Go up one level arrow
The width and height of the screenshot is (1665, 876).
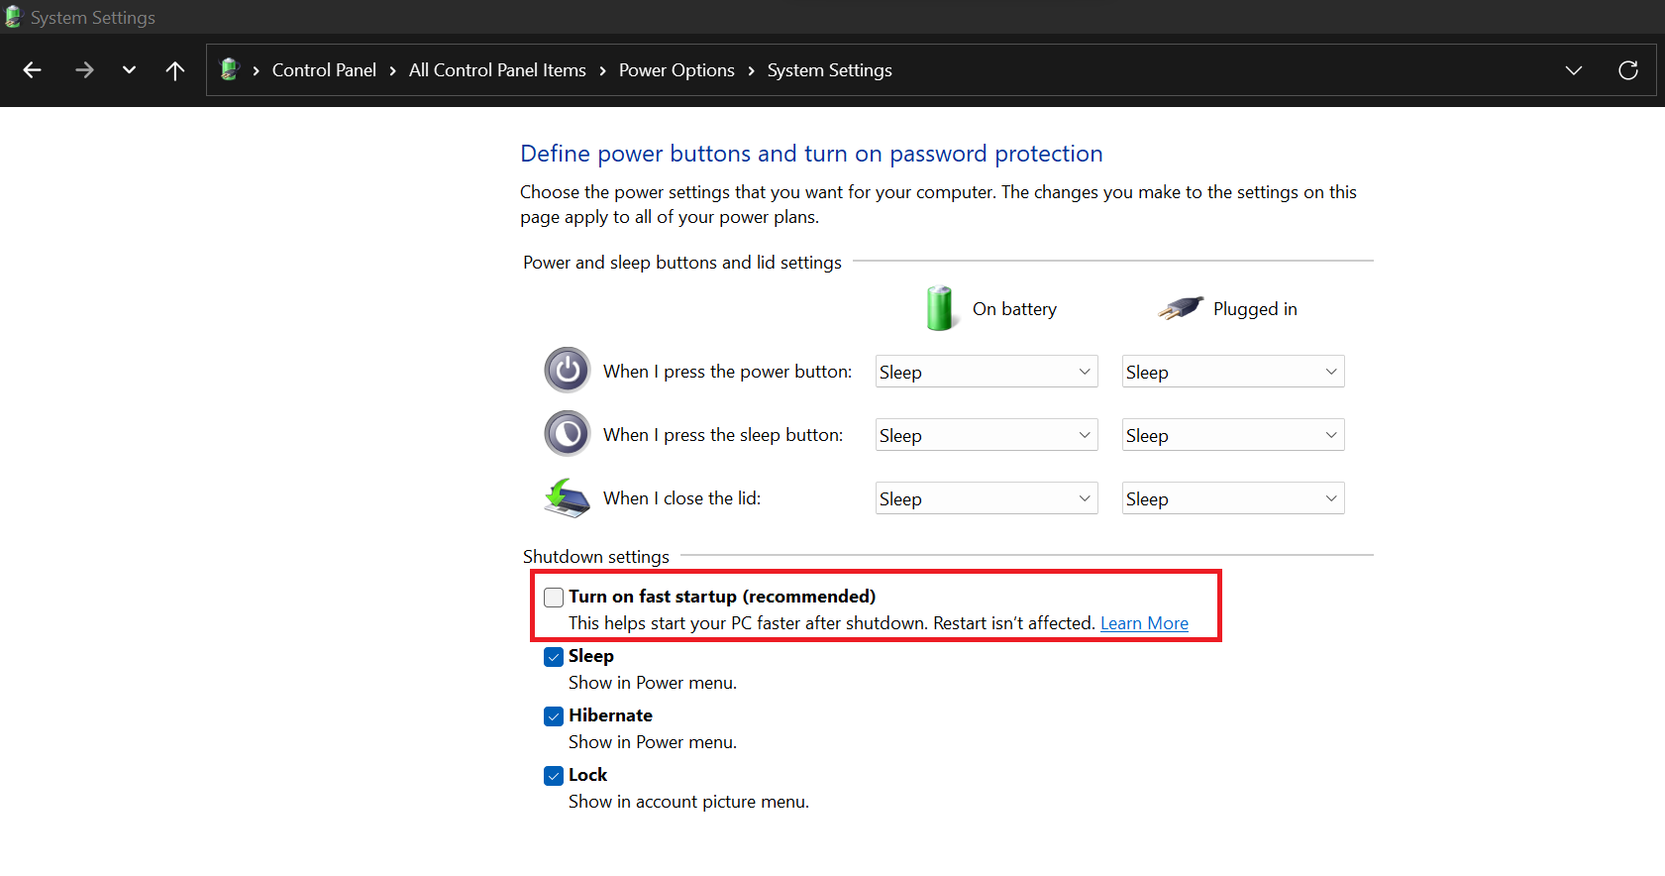click(175, 70)
